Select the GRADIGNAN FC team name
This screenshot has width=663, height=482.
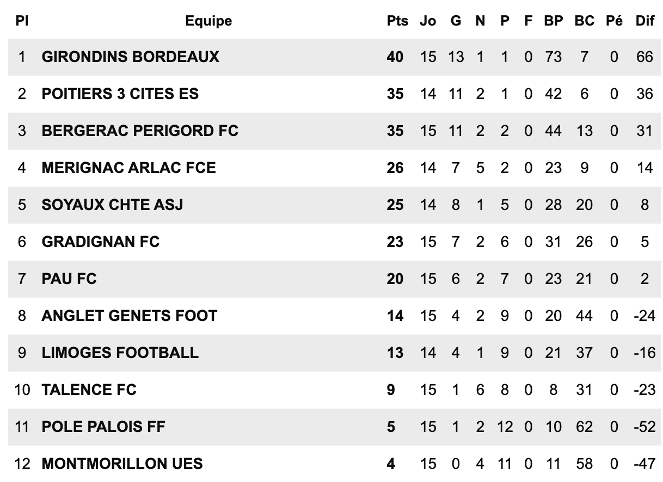tap(101, 242)
